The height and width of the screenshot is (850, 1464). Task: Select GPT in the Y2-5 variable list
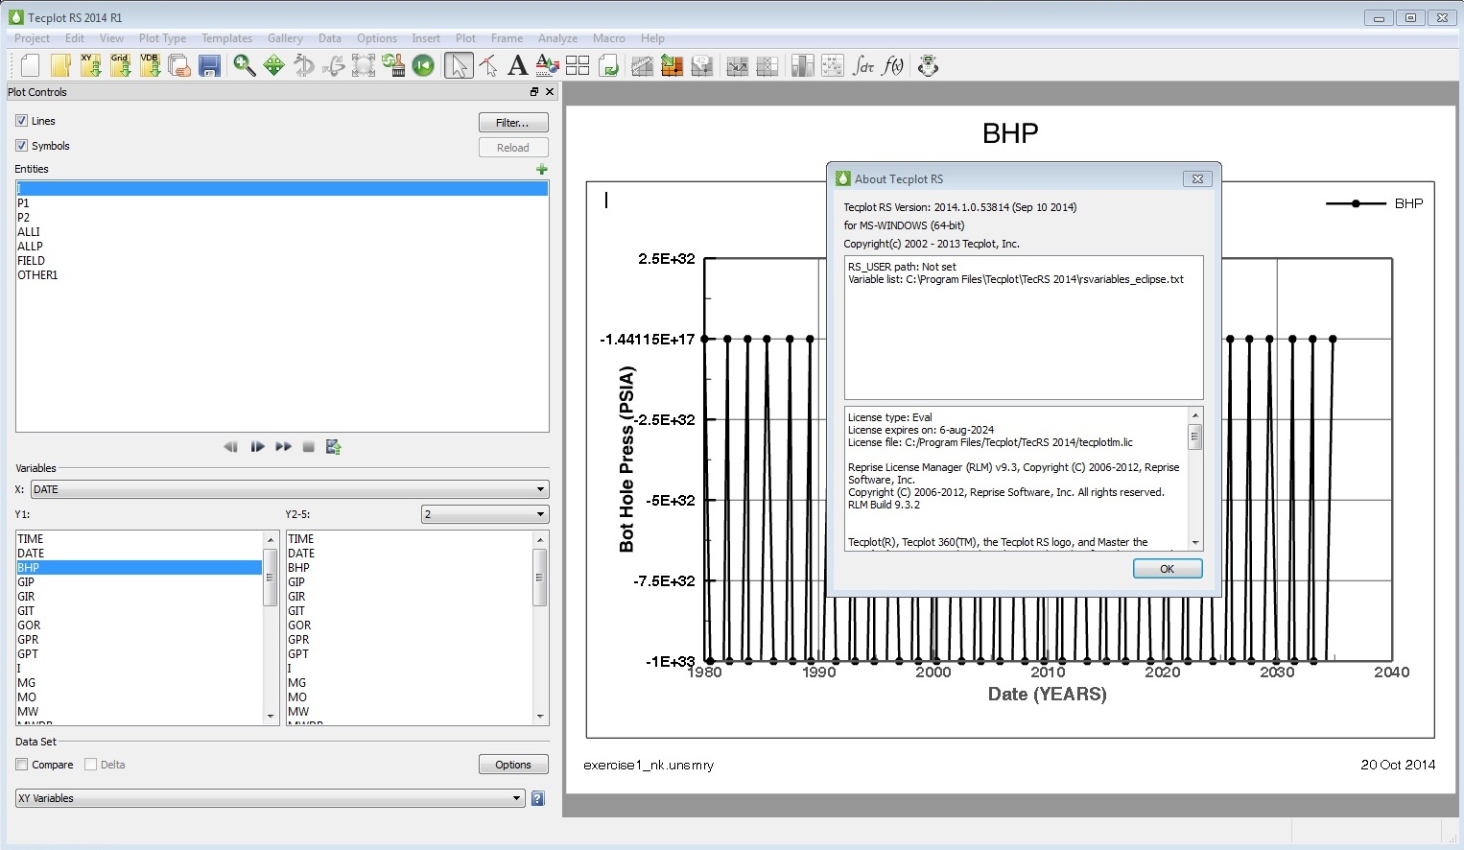coord(410,654)
